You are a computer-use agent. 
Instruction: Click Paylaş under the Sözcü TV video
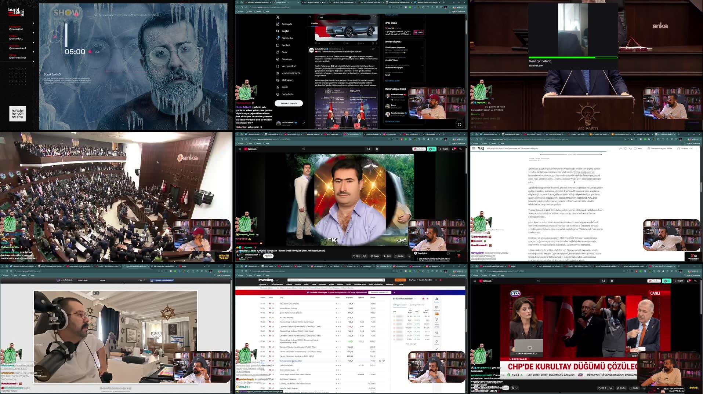622,388
